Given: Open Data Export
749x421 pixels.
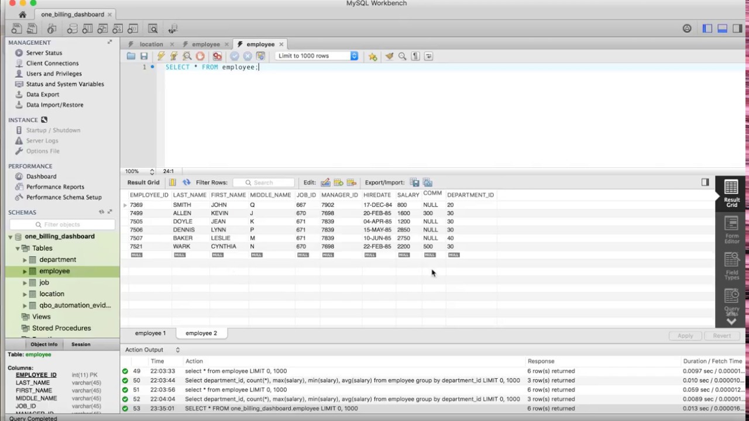Looking at the screenshot, I should (x=43, y=94).
